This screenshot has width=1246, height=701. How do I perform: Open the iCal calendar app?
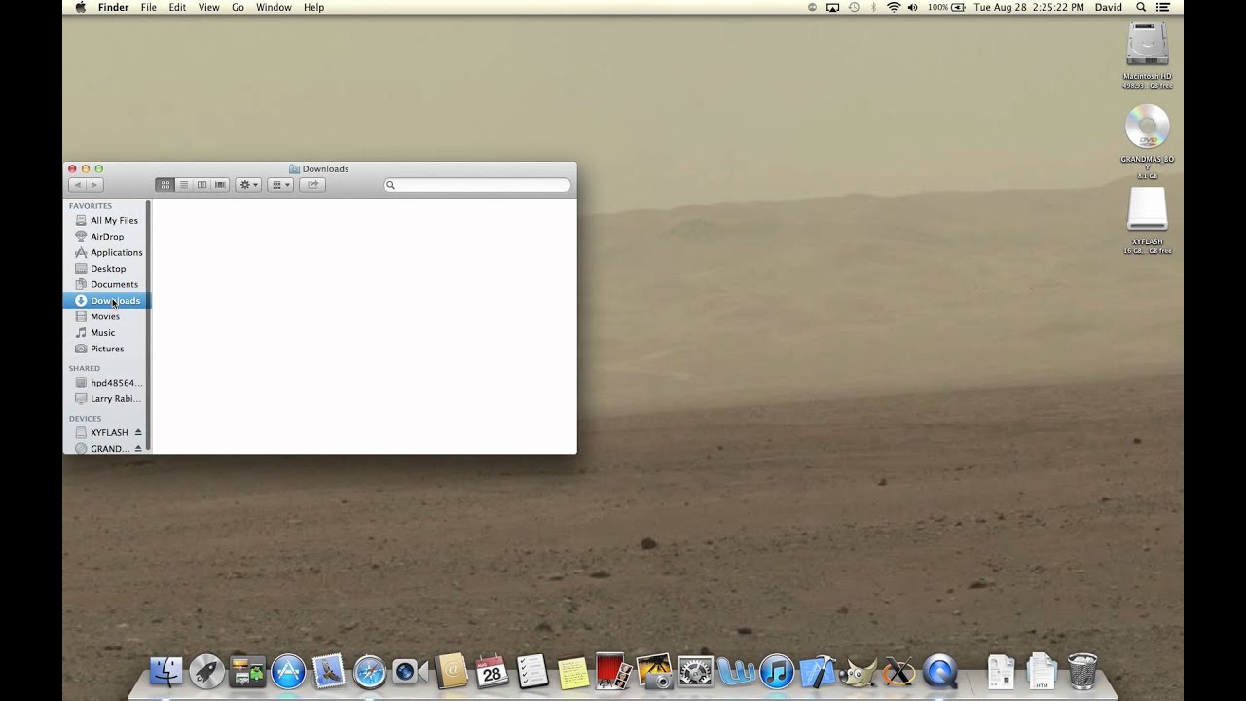point(490,671)
